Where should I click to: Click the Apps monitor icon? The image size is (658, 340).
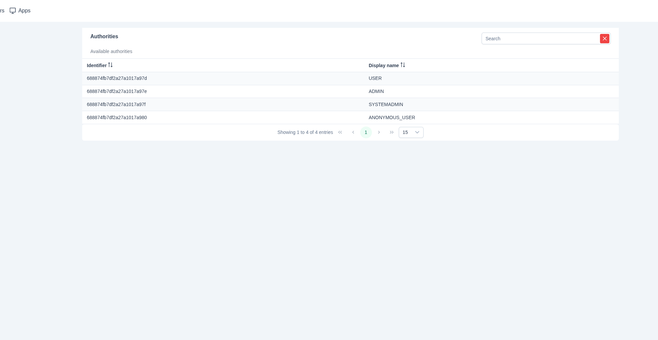click(x=13, y=11)
